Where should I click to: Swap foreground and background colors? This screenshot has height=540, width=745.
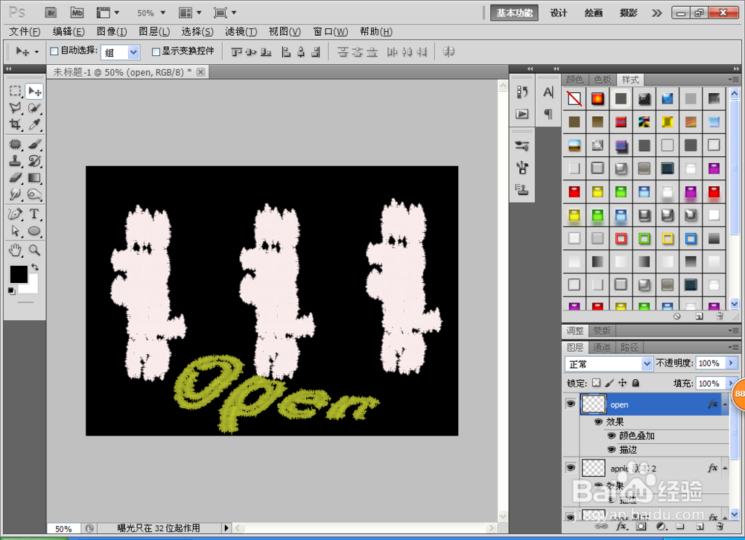(35, 267)
